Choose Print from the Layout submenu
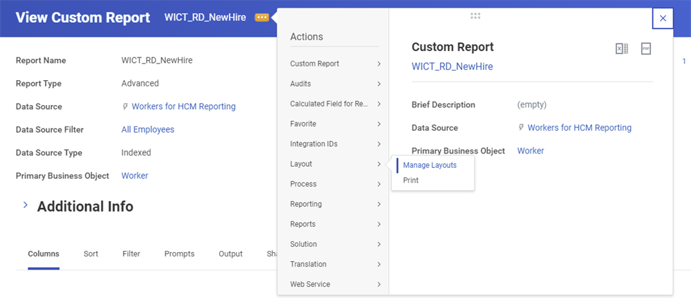This screenshot has width=691, height=302. 410,180
